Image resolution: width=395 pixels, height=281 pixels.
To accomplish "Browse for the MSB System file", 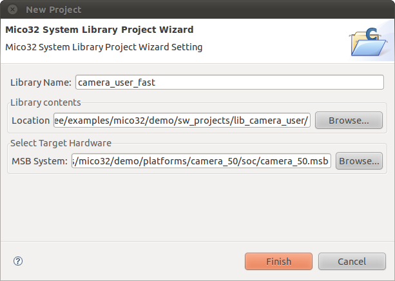I will 359,160.
